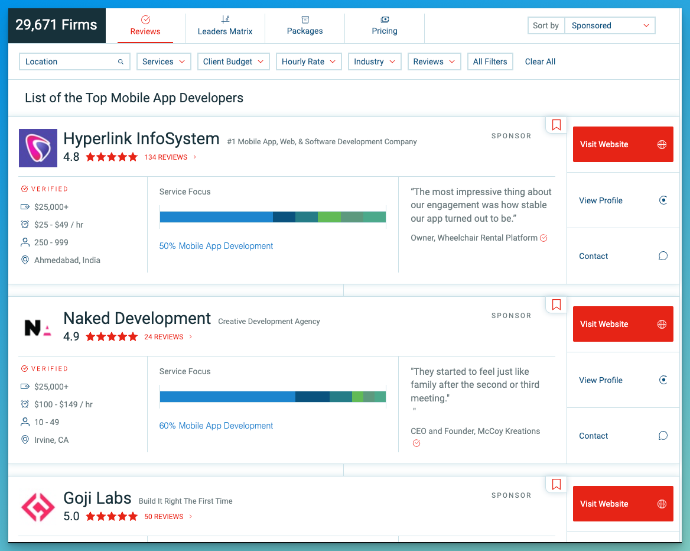Click View Profile icon for Naked Development
Image resolution: width=690 pixels, height=551 pixels.
tap(663, 380)
